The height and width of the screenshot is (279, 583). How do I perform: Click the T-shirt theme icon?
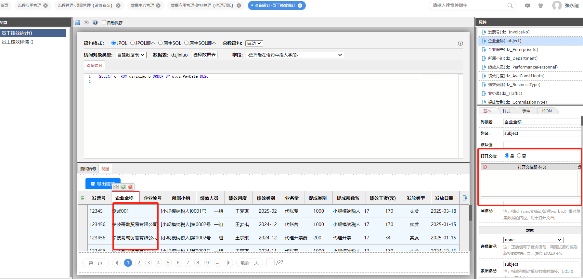(540, 6)
